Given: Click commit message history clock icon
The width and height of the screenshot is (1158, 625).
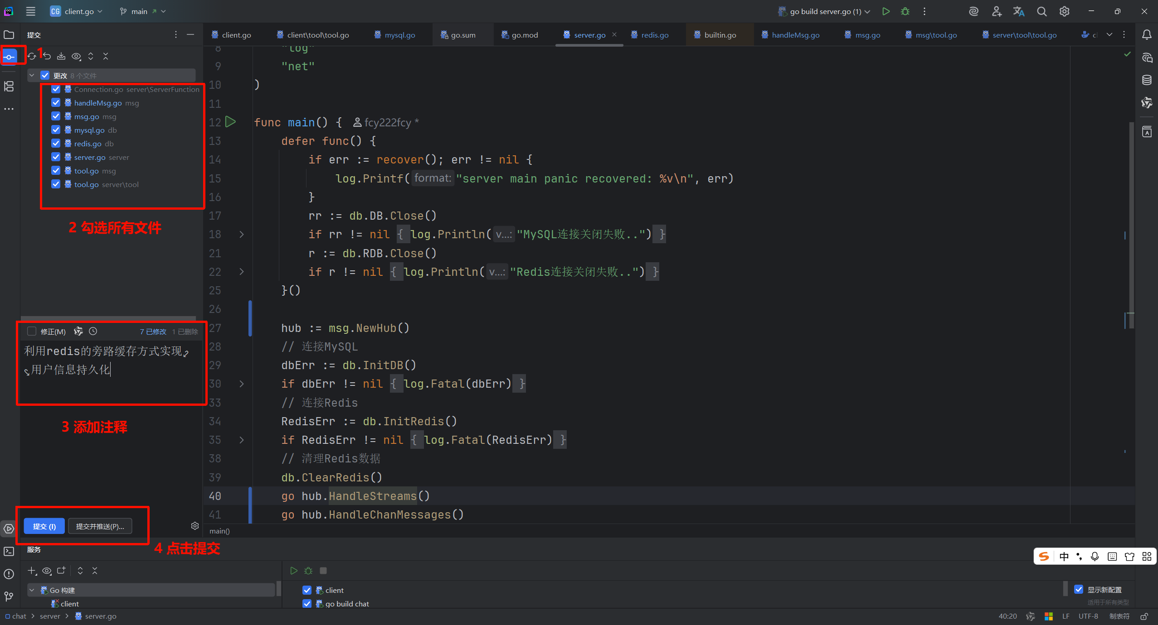Looking at the screenshot, I should [93, 331].
